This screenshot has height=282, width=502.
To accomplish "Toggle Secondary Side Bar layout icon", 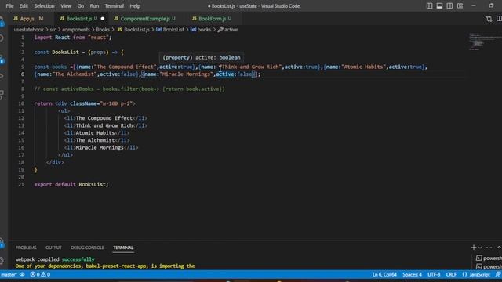I will point(449,5).
